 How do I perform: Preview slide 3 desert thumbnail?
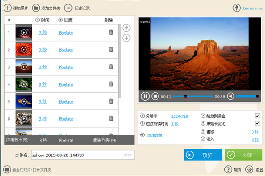[x=24, y=67]
